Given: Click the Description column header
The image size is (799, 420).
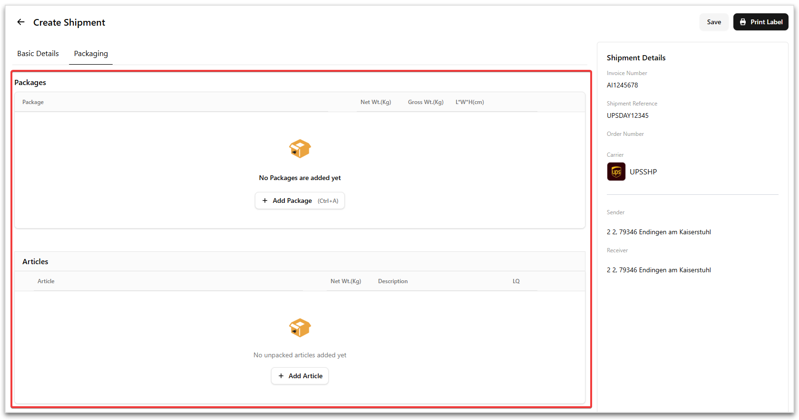Looking at the screenshot, I should (x=393, y=281).
